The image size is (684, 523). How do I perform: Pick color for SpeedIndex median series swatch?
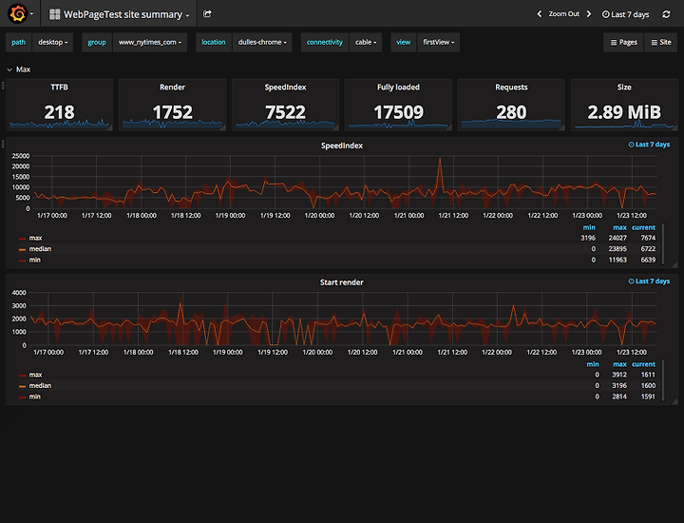[22, 250]
